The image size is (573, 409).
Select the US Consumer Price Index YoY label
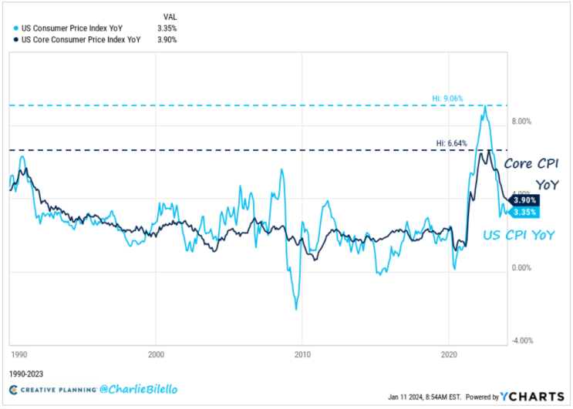[x=72, y=28]
